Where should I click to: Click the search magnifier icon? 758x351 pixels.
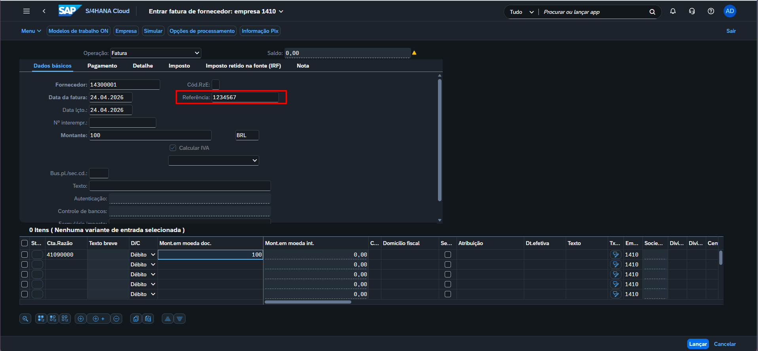point(652,12)
